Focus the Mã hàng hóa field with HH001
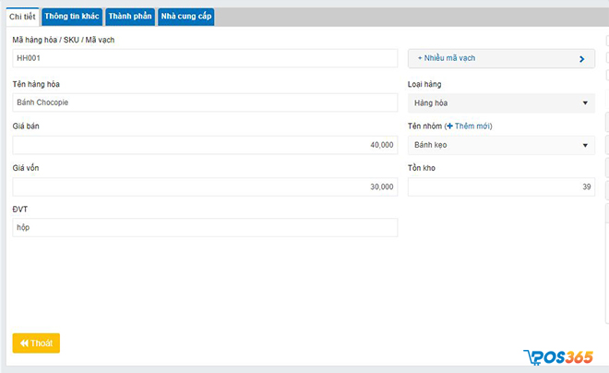 (x=205, y=58)
